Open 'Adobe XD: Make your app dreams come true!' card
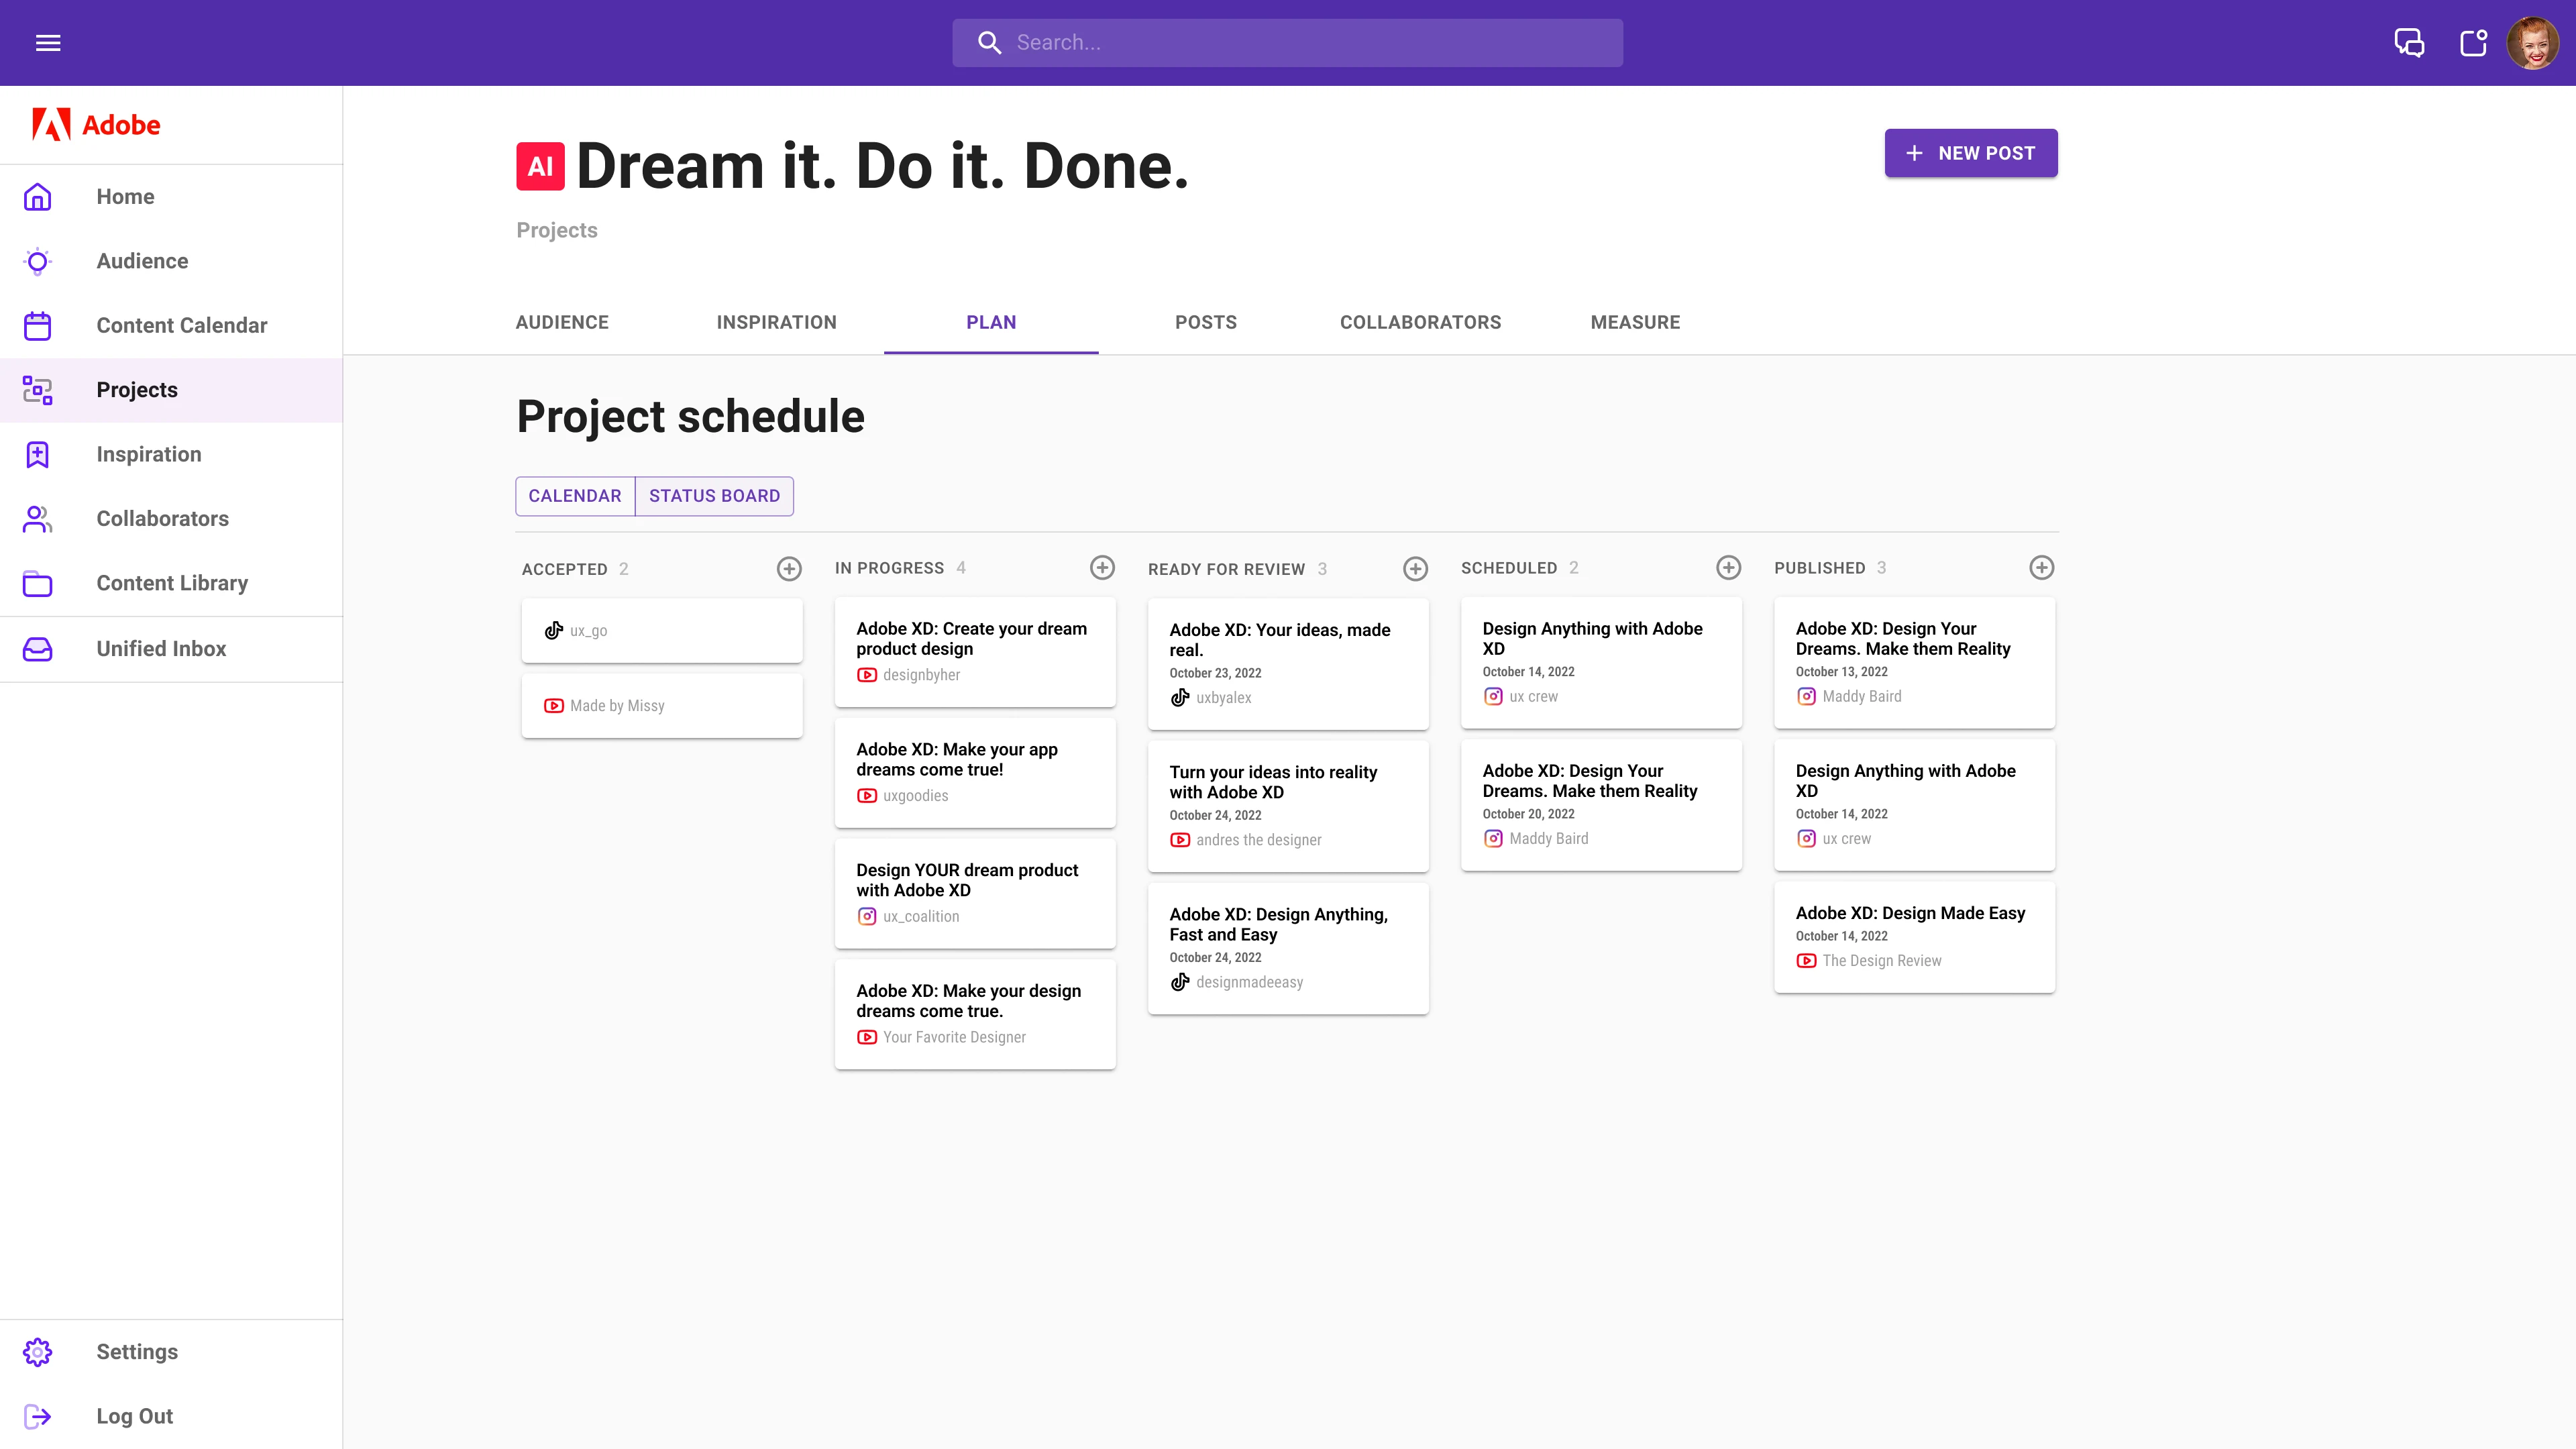The height and width of the screenshot is (1449, 2576). [975, 773]
